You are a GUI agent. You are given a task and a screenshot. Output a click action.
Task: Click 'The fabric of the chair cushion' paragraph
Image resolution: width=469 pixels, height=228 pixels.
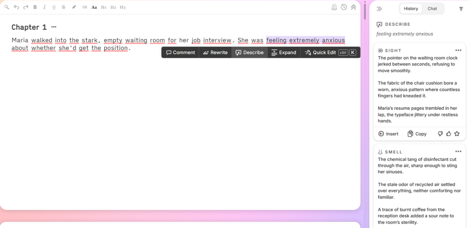click(419, 89)
